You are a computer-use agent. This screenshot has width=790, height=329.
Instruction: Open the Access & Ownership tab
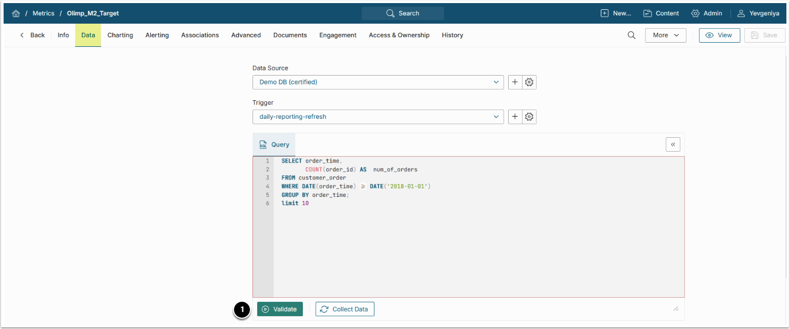click(399, 35)
